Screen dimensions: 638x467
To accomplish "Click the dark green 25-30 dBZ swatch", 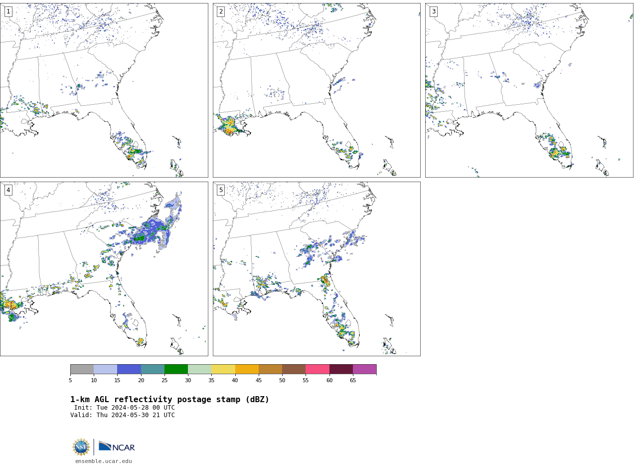I will pos(176,369).
